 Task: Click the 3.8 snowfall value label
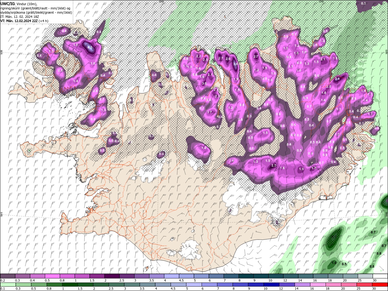(236, 64)
